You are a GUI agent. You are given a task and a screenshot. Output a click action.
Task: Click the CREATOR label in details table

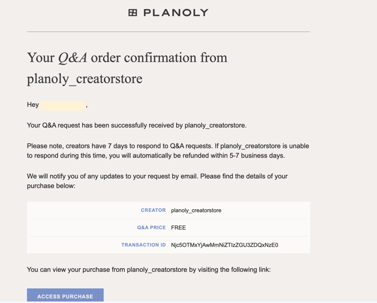(153, 210)
